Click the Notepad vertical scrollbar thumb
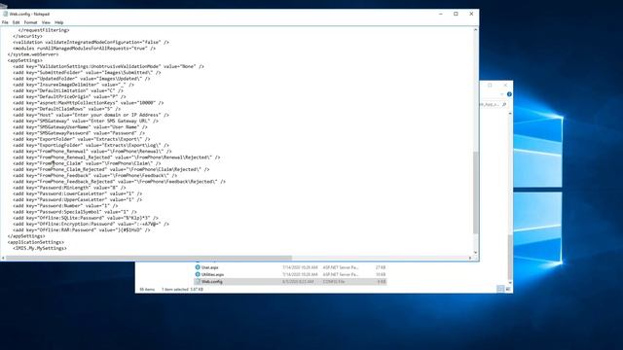The width and height of the screenshot is (623, 350). [476, 192]
